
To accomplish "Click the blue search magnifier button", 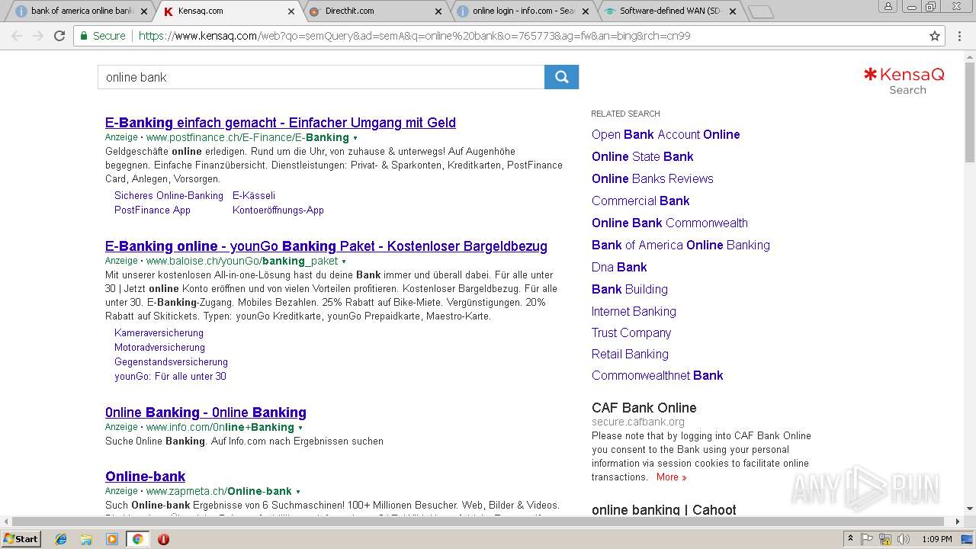I will click(x=561, y=77).
